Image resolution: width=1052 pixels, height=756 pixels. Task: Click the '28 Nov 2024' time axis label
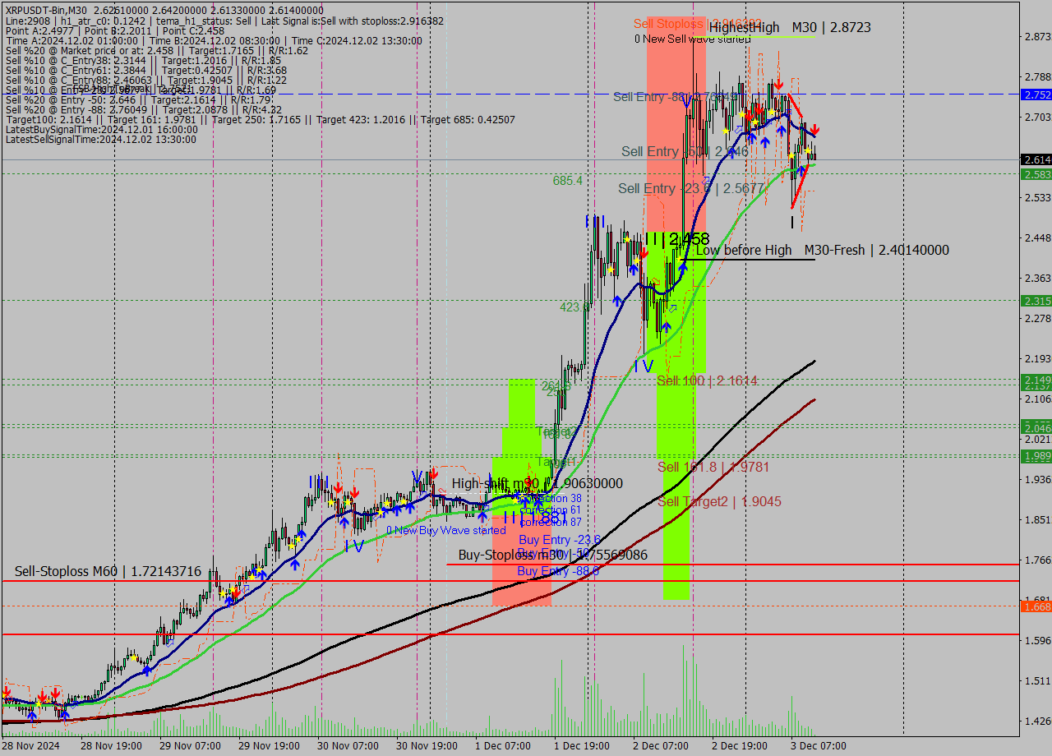(30, 745)
